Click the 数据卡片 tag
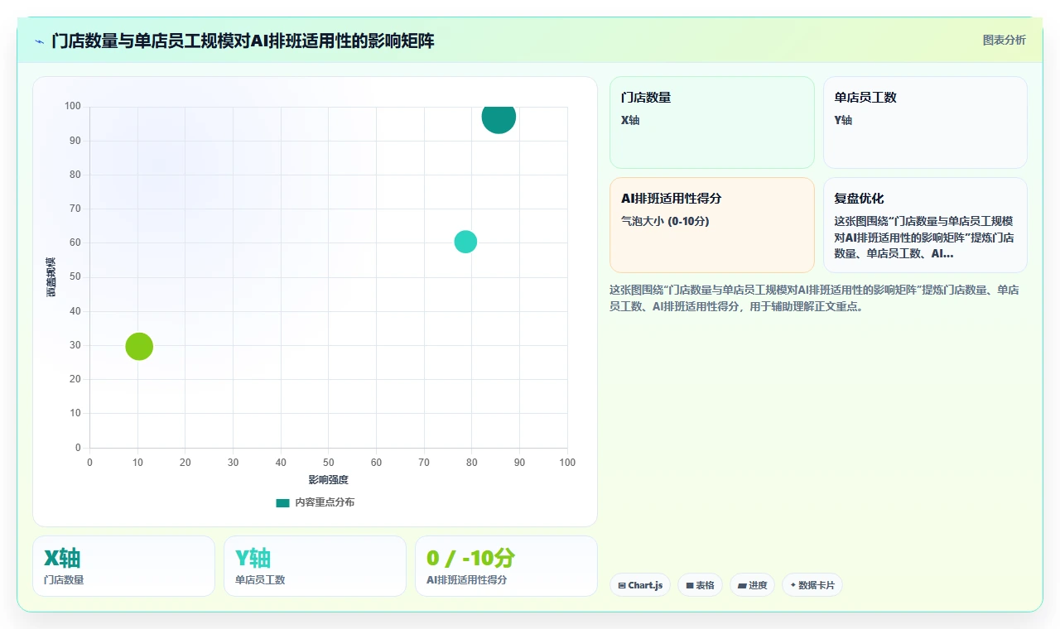 pos(812,585)
